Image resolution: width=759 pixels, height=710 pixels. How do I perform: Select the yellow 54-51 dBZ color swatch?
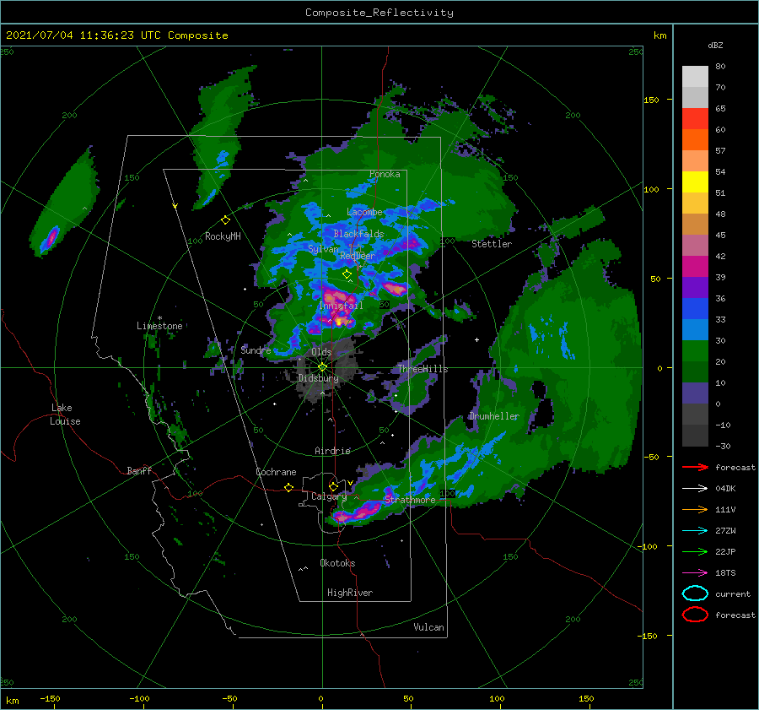pyautogui.click(x=695, y=182)
